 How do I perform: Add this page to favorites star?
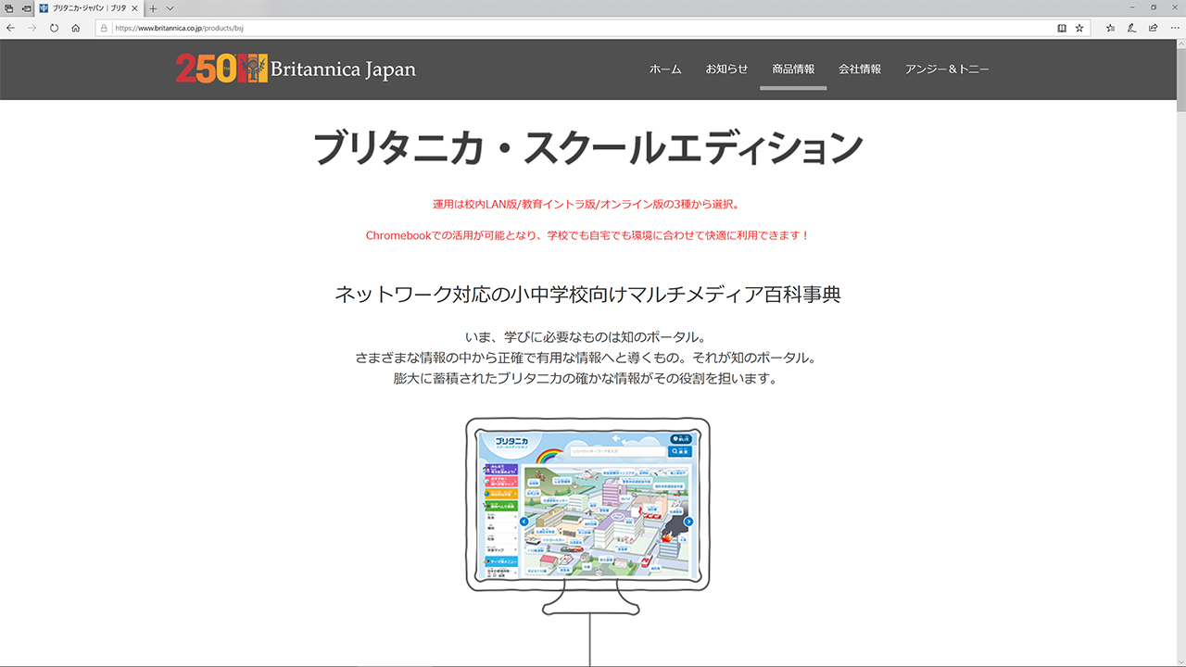click(x=1079, y=28)
